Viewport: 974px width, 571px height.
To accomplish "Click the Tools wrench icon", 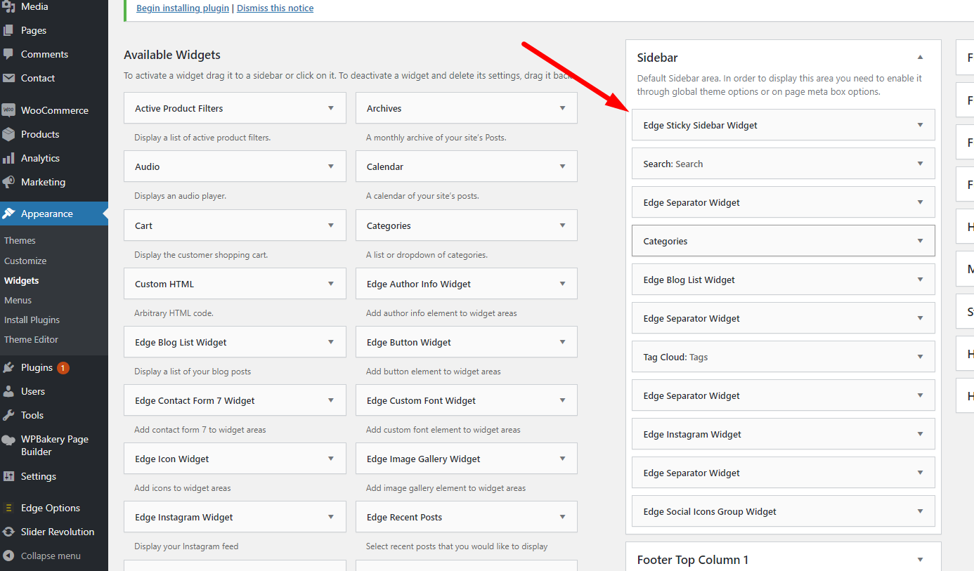I will coord(8,415).
